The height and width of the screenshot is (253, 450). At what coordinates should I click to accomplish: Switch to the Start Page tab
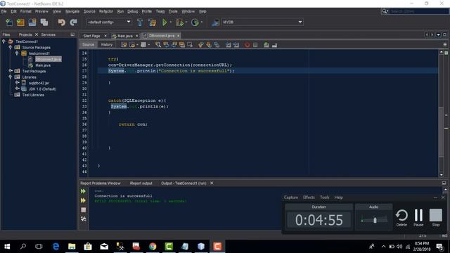[x=91, y=36]
